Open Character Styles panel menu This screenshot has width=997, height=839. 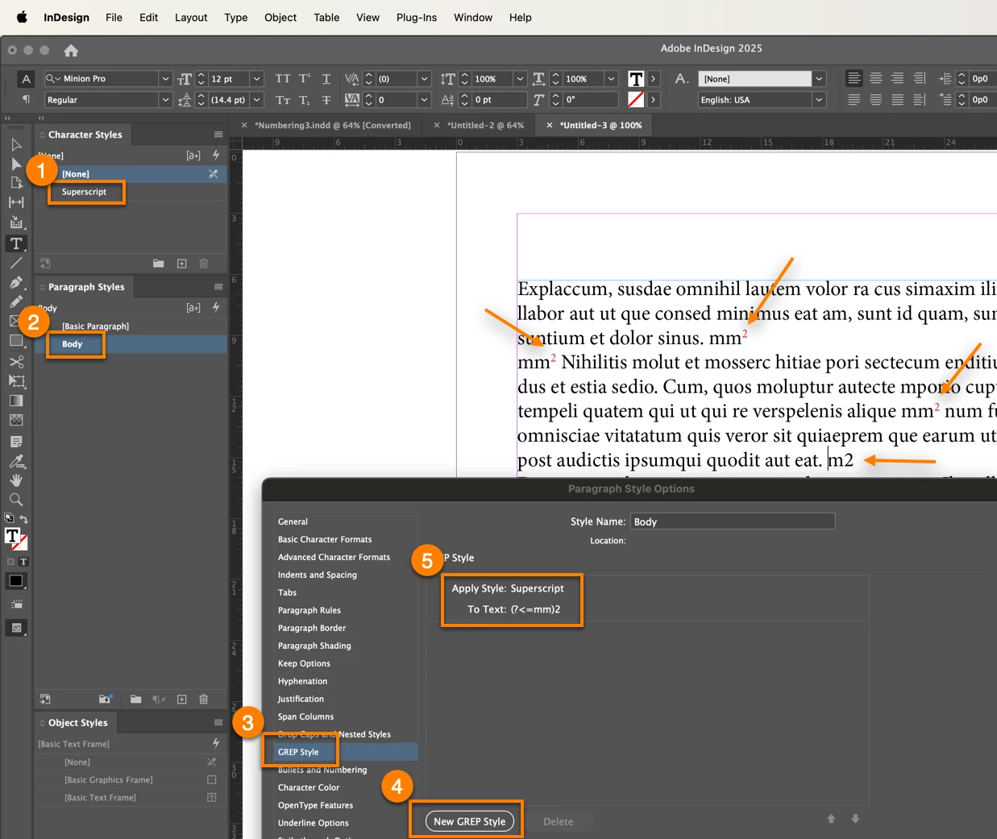218,135
